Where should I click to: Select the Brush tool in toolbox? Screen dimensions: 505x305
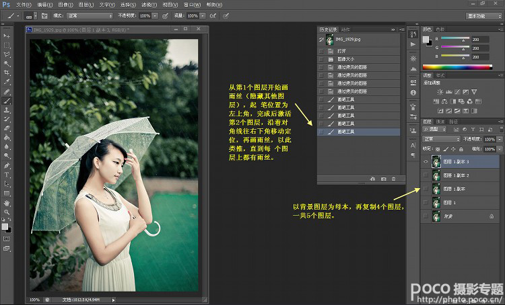[x=7, y=101]
